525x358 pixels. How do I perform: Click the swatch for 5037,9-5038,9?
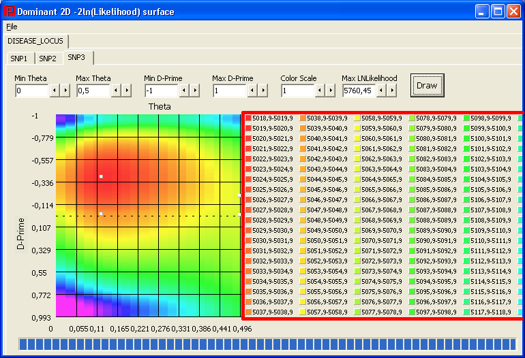pyautogui.click(x=248, y=312)
